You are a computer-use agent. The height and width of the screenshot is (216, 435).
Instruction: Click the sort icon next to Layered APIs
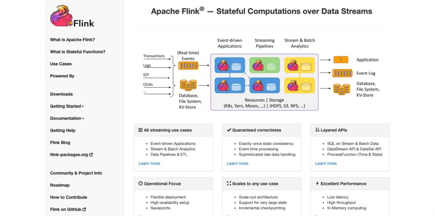[317, 130]
